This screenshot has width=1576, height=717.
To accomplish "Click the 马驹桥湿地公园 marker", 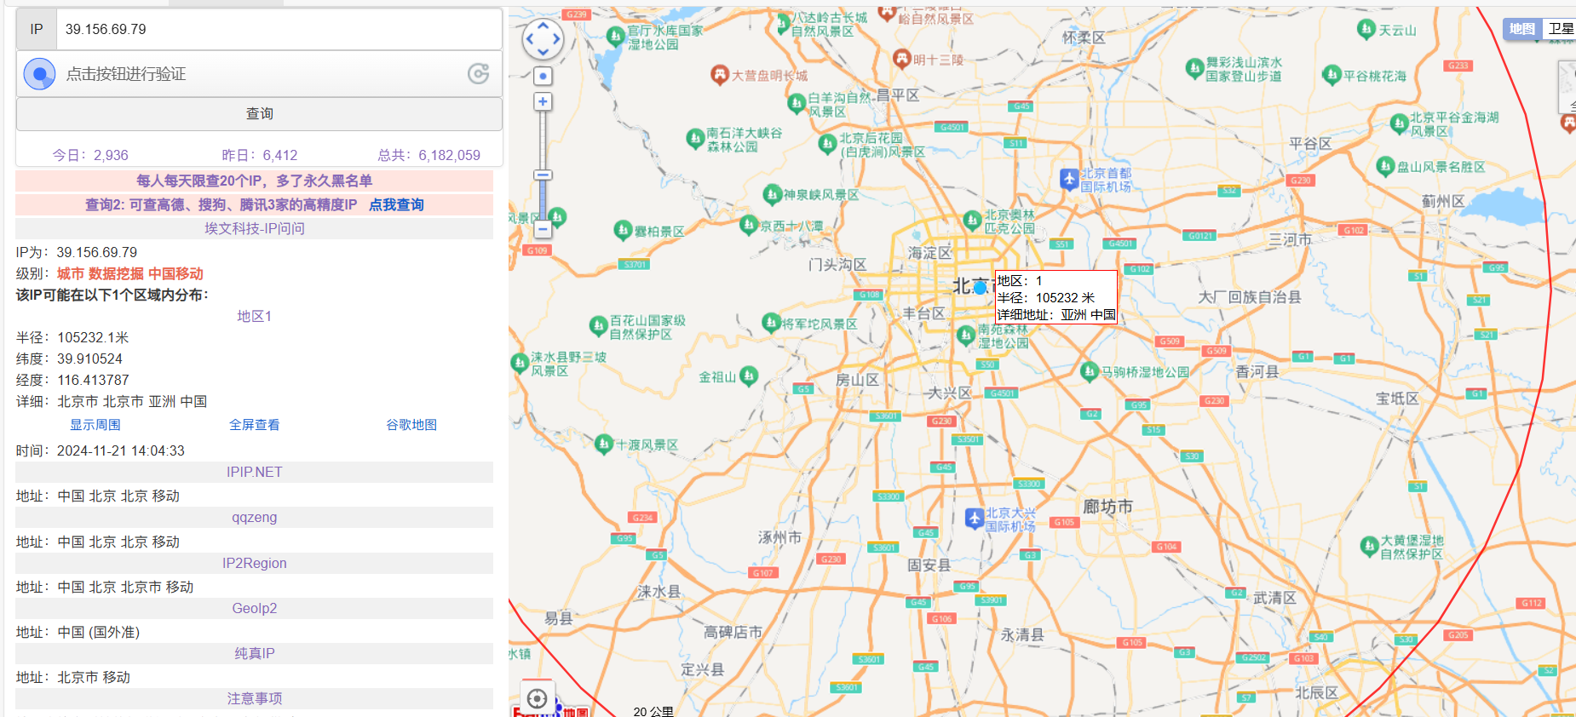I will click(1089, 371).
